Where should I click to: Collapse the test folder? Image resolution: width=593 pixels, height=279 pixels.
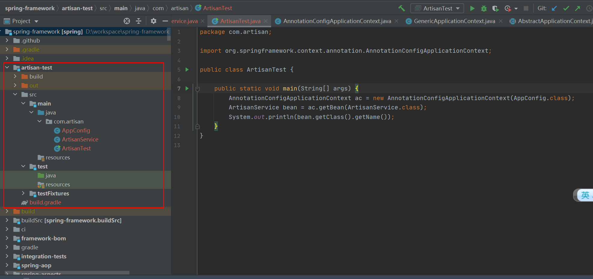23,166
